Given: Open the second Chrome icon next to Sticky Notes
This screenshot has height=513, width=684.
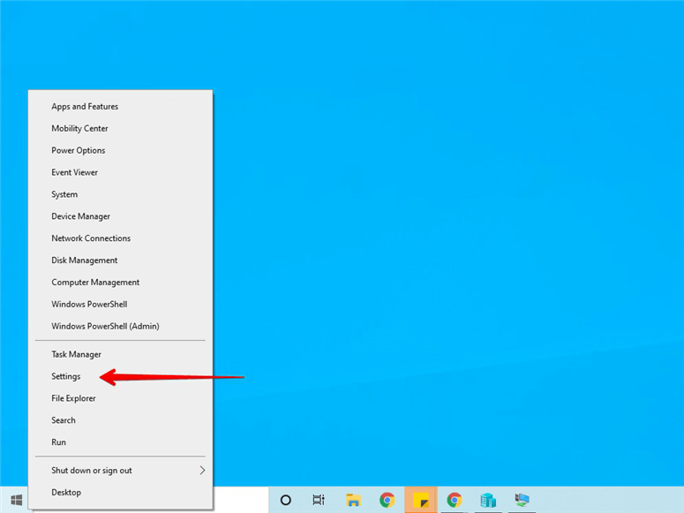Looking at the screenshot, I should coord(455,500).
